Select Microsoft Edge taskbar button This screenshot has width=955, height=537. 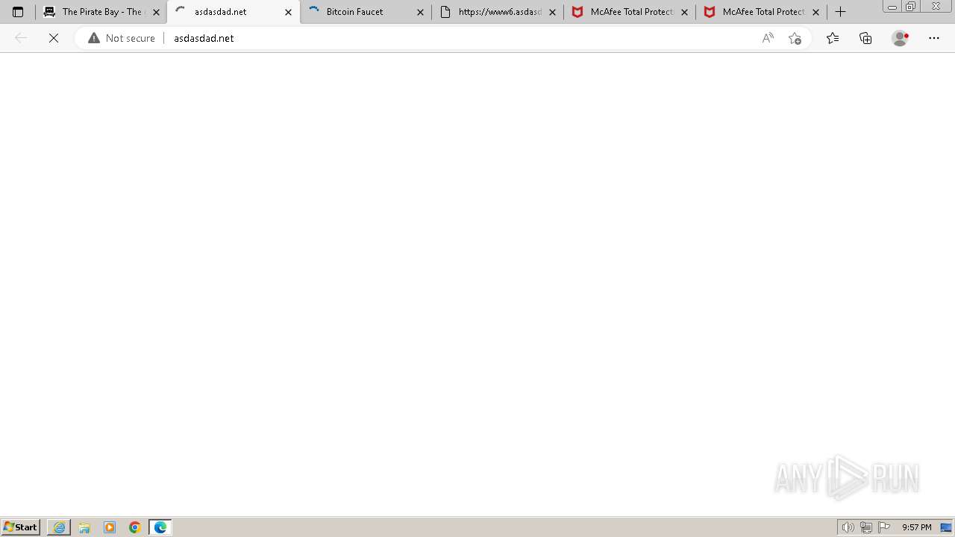pyautogui.click(x=160, y=527)
